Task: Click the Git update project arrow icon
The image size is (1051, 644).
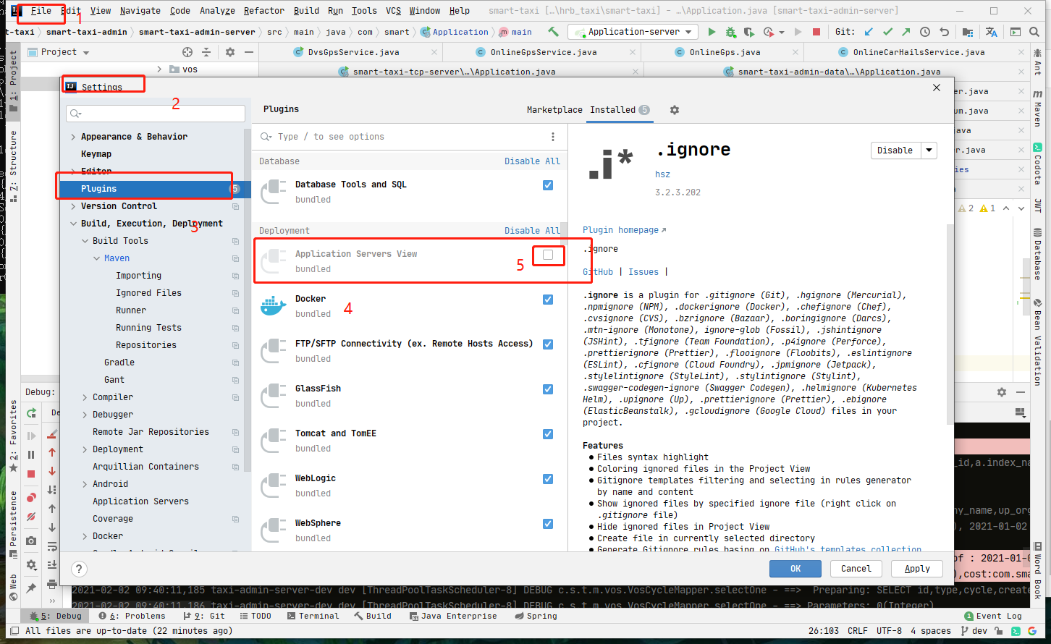Action: point(869,32)
